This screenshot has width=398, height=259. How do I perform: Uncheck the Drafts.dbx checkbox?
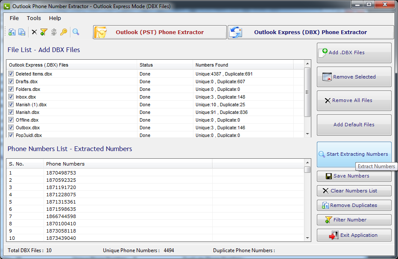[11, 81]
